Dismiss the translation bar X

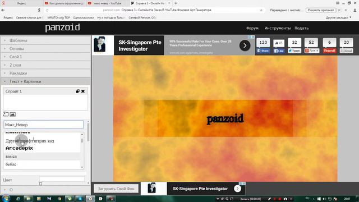(x=346, y=10)
